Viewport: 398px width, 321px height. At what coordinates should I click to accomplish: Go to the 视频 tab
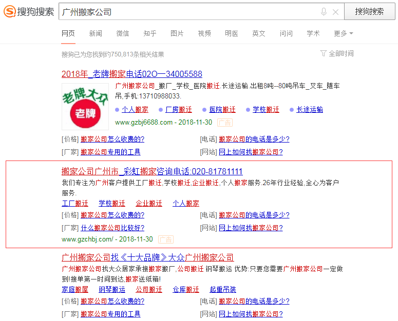(204, 33)
